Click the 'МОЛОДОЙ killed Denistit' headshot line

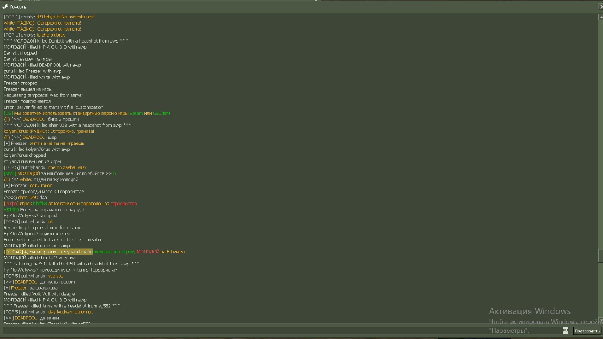tap(66, 41)
